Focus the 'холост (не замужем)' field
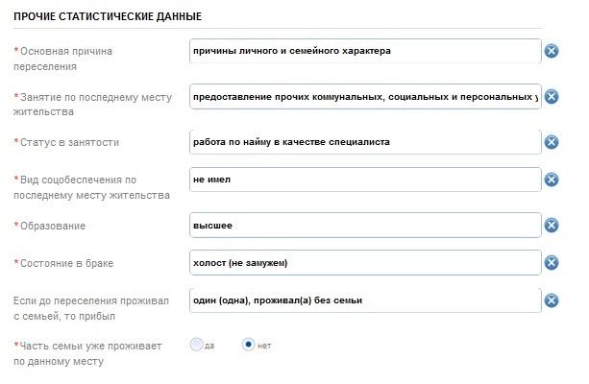The height and width of the screenshot is (384, 589). point(365,263)
